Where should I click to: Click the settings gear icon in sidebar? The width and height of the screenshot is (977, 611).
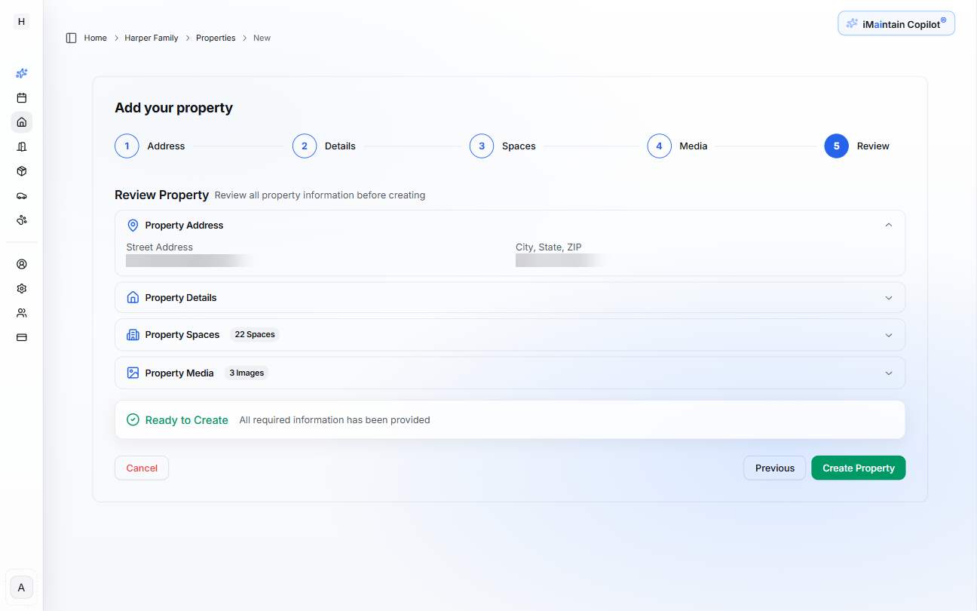(x=21, y=288)
